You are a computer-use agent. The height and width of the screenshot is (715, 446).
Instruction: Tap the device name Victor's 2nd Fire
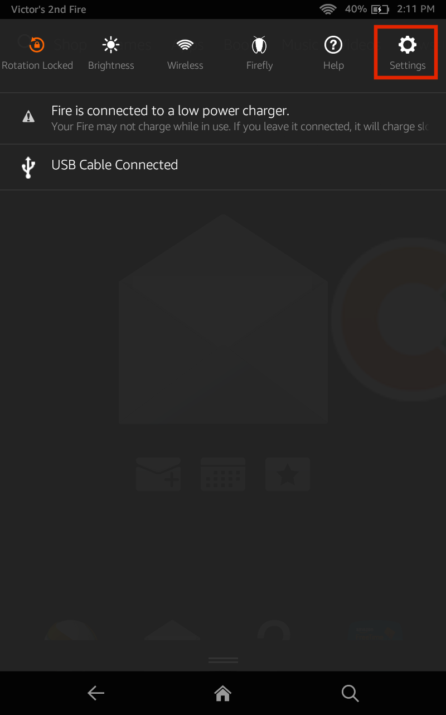point(49,9)
